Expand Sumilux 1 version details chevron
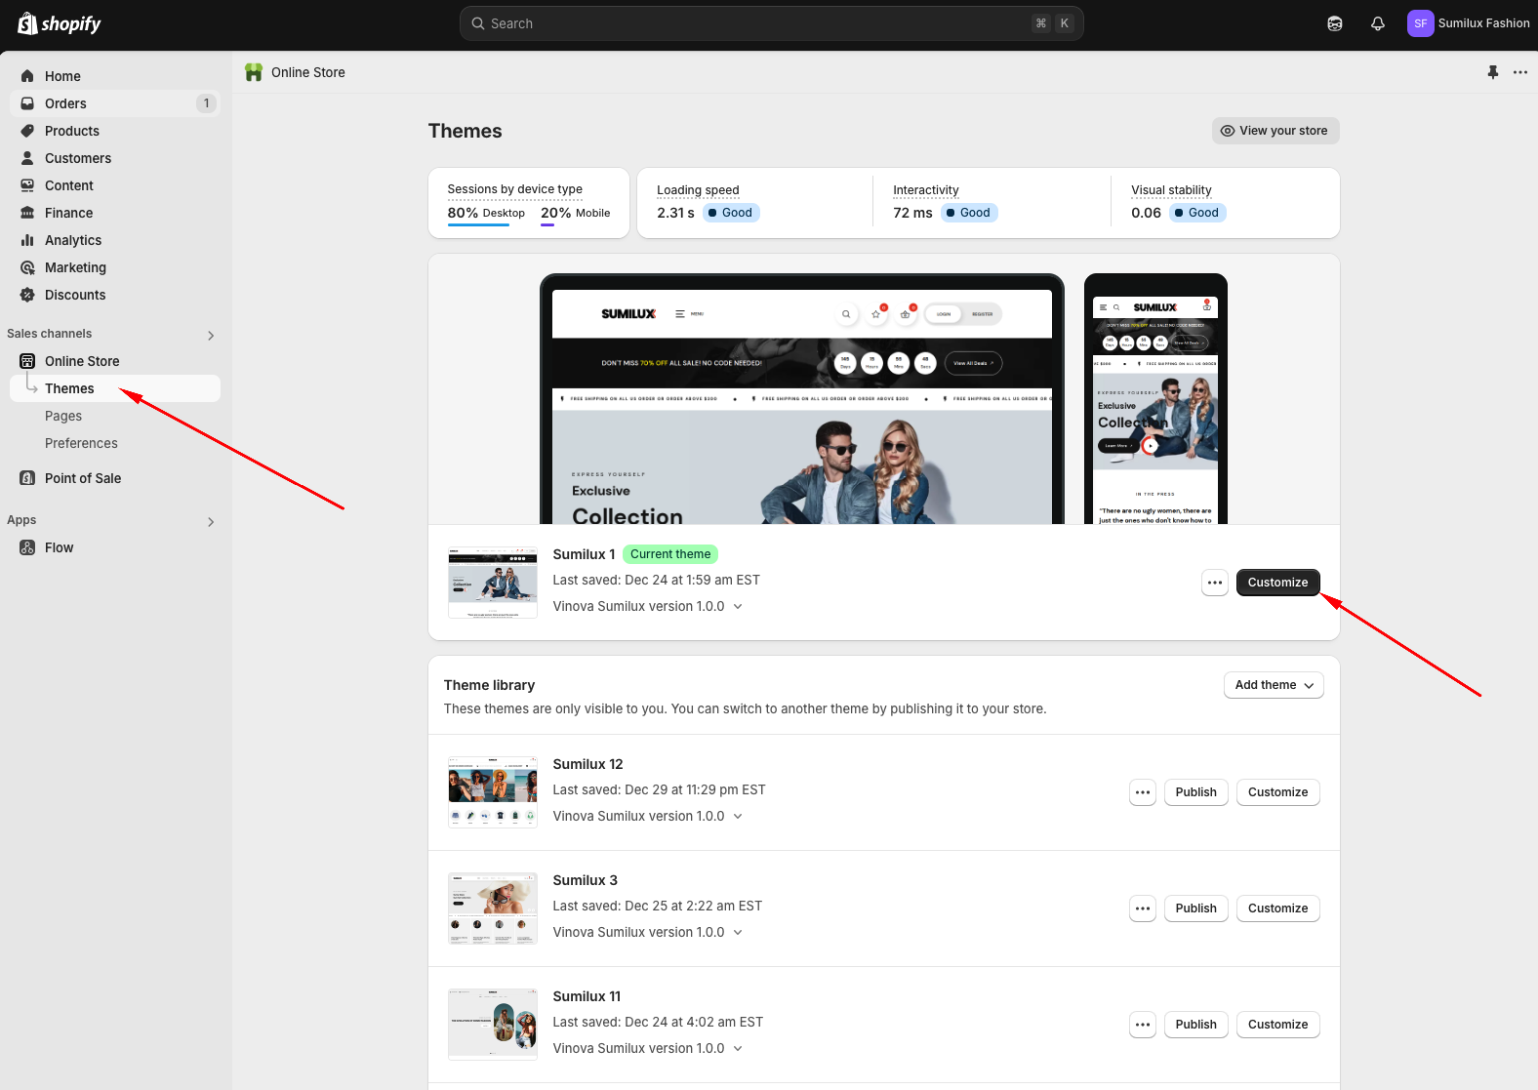 click(738, 606)
